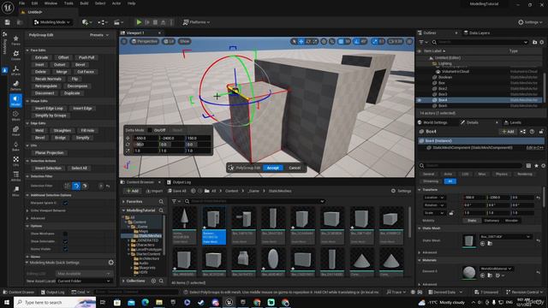Open Details panel settings gear
Image resolution: width=548 pixels, height=308 pixels.
click(x=543, y=165)
